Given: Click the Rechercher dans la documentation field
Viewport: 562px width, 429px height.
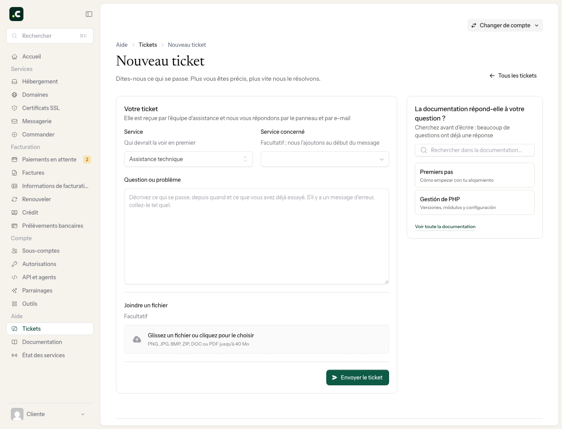Looking at the screenshot, I should point(475,150).
